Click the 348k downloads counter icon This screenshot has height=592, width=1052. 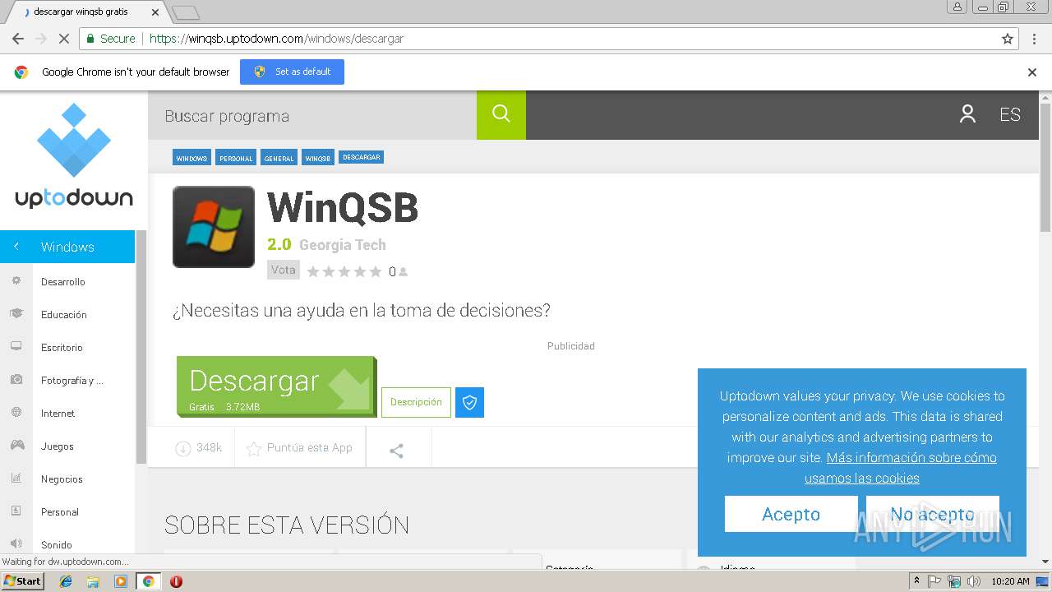[182, 448]
